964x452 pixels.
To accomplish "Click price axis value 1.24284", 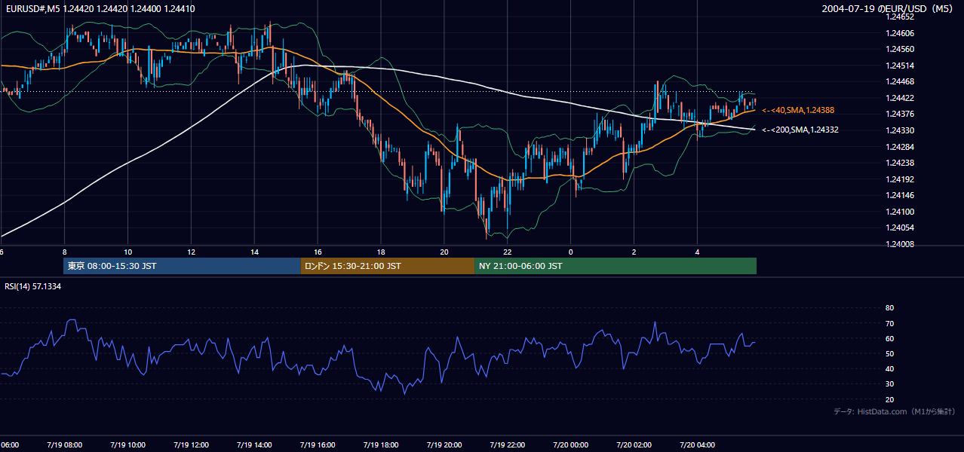I will click(899, 146).
